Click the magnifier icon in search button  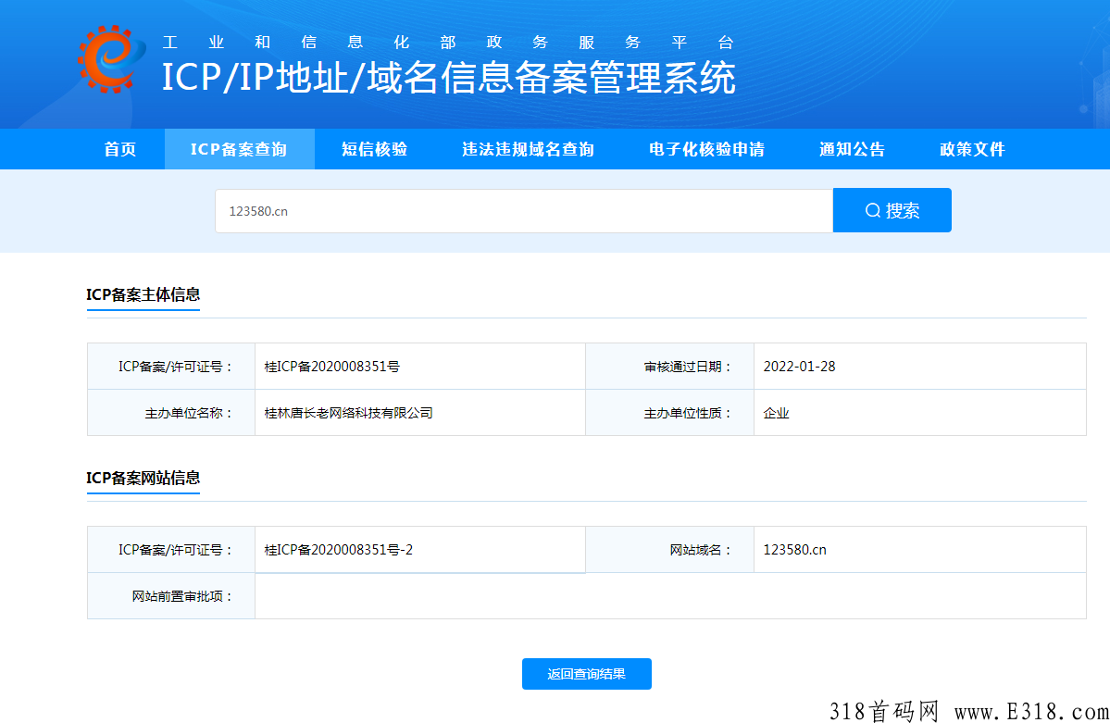click(873, 210)
